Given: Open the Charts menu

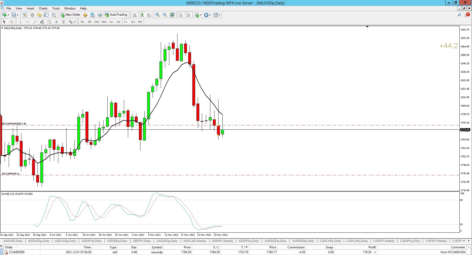Looking at the screenshot, I should click(43, 8).
